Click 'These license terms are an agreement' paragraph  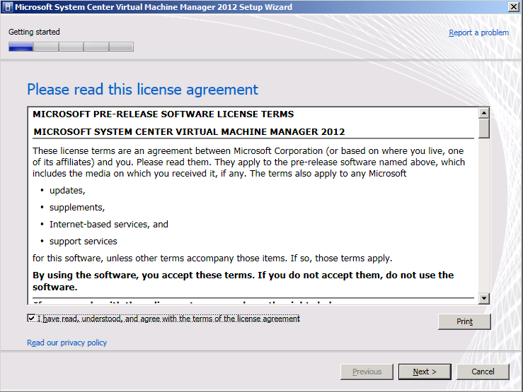[x=248, y=162]
